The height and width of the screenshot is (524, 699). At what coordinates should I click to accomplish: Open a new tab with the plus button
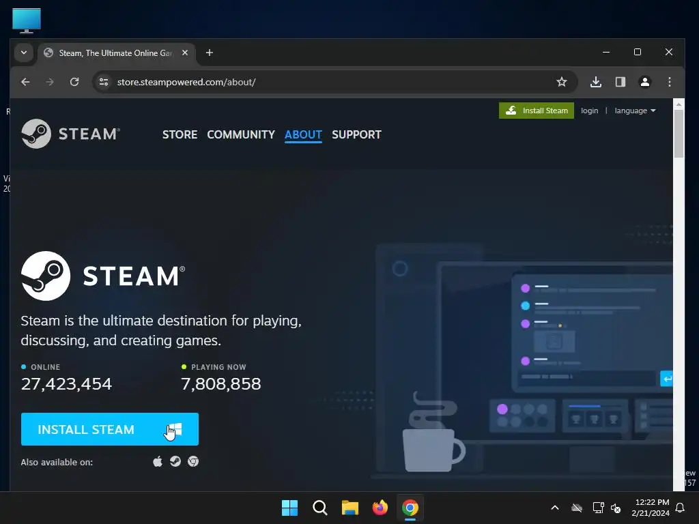(210, 53)
